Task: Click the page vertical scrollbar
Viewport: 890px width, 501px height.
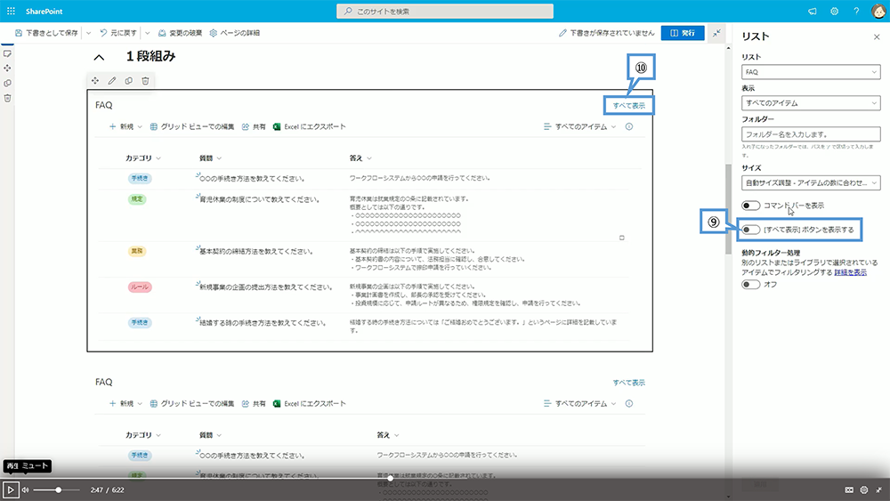Action: 728,210
